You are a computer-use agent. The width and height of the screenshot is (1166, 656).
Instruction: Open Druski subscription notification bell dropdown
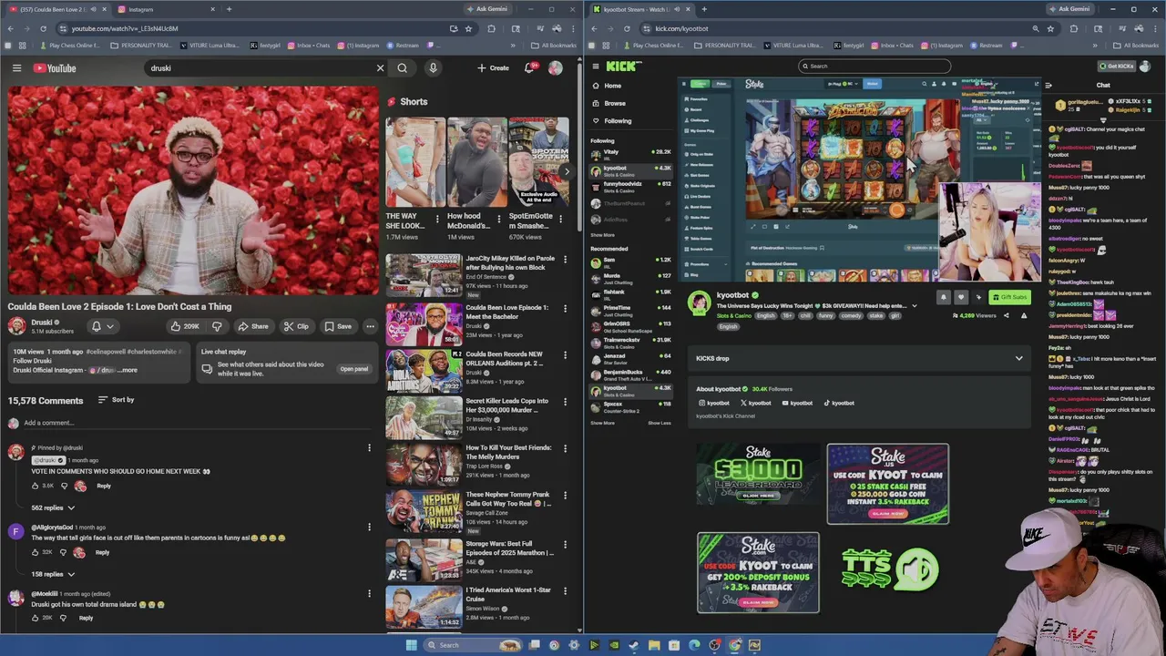point(102,326)
